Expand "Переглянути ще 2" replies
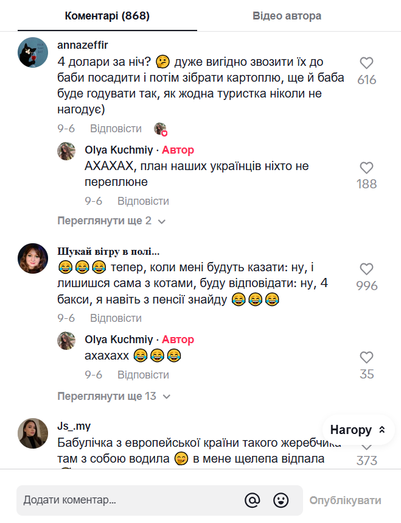This screenshot has width=401, height=523. [x=111, y=221]
